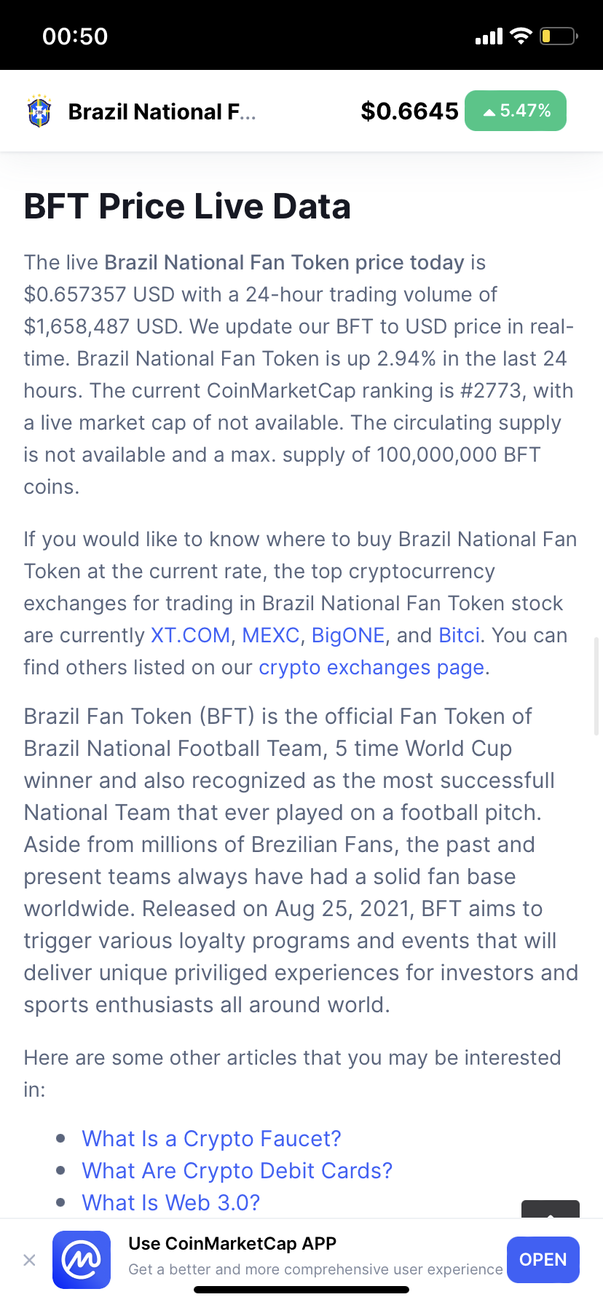
Task: Open the BigONE exchange link
Action: tap(348, 635)
